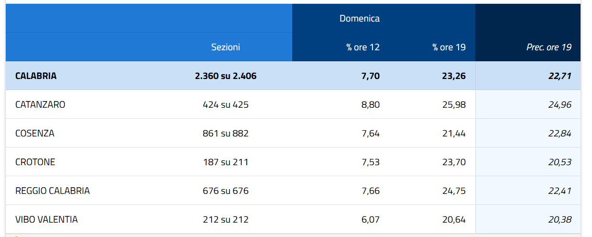
Task: Click Reggio Calabria's 24,75 turnout cell
Action: [x=454, y=191]
